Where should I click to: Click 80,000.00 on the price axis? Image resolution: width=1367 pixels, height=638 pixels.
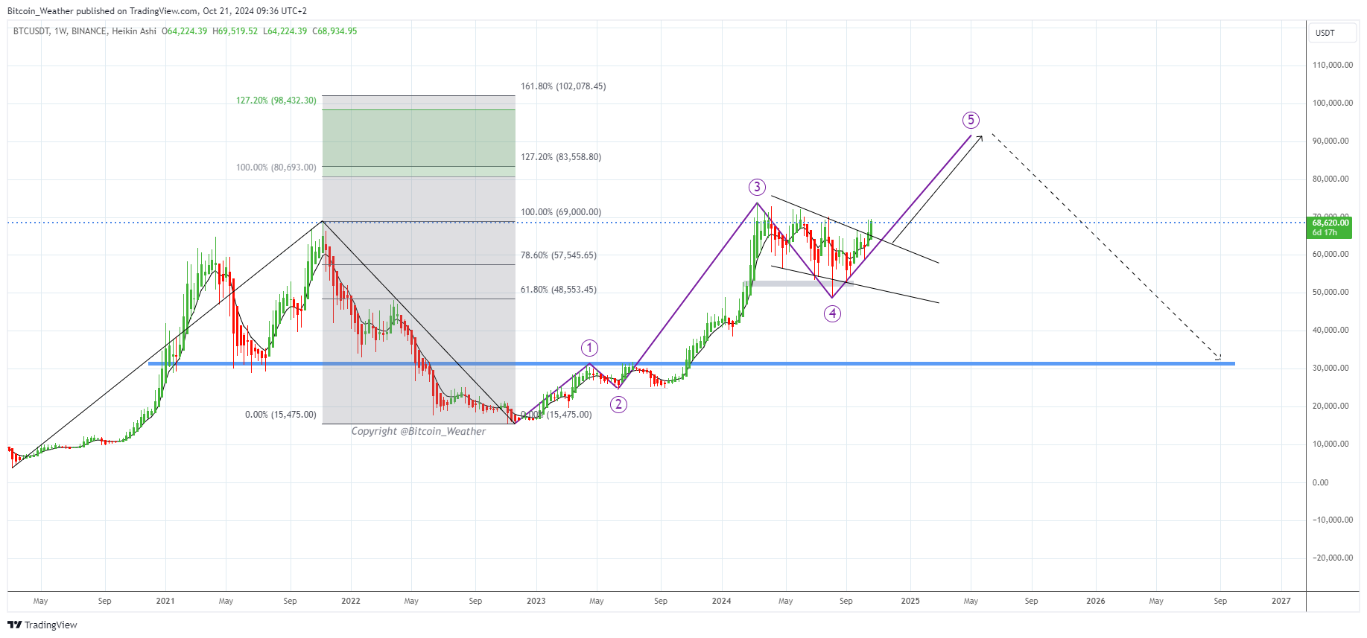point(1330,179)
